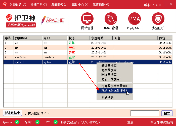Click 异常 status of the kk row
Image resolution: width=176 pixels, height=126 pixels.
(72, 48)
